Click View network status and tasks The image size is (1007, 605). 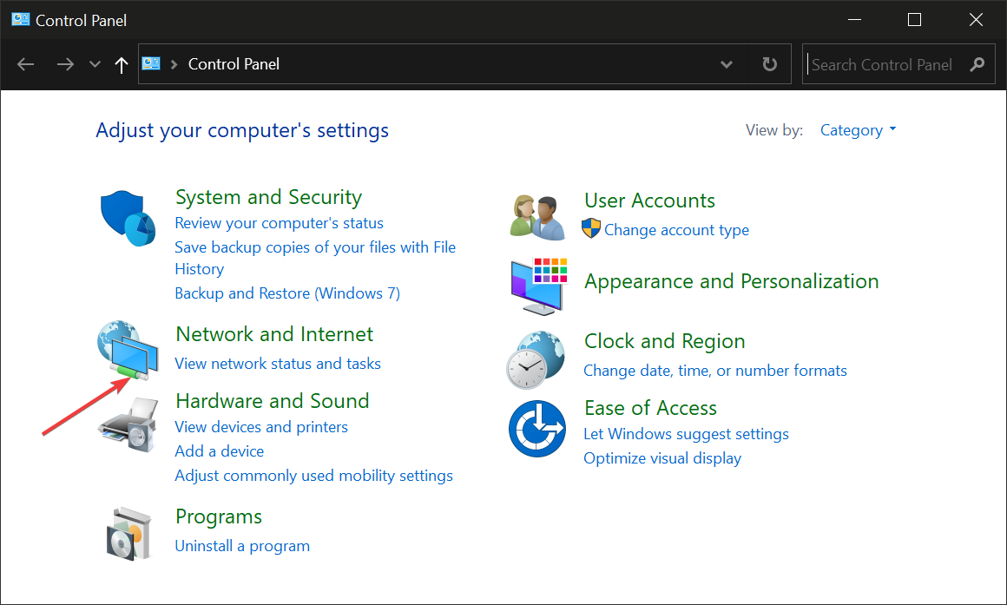278,364
